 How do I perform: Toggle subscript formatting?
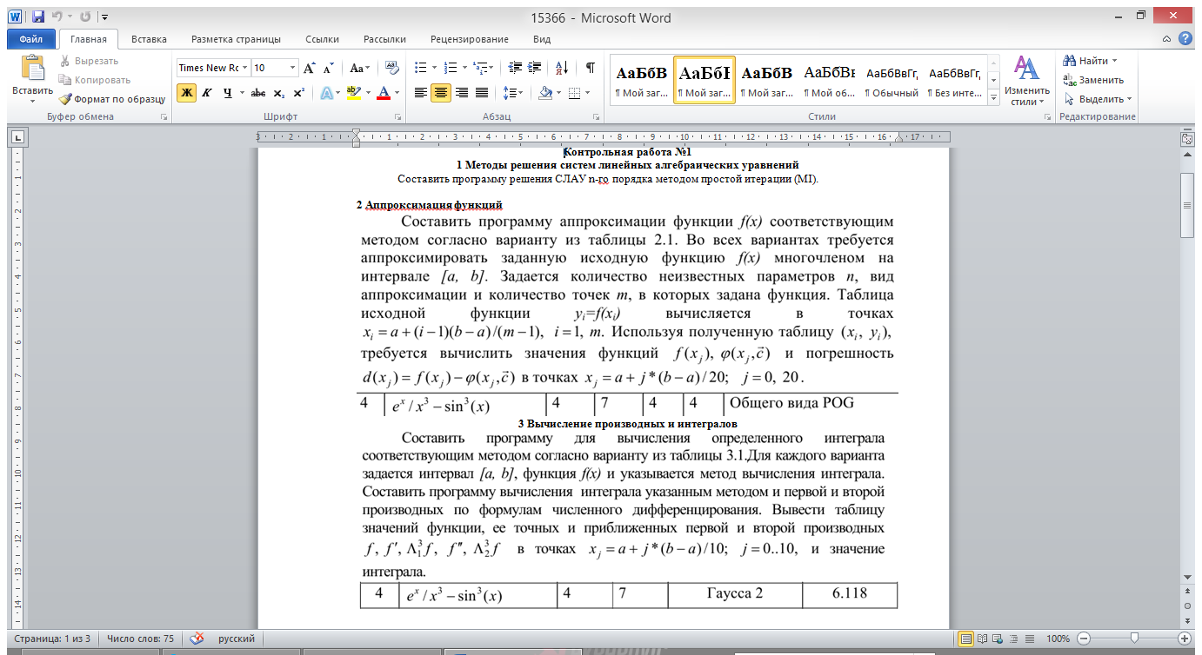click(x=278, y=93)
